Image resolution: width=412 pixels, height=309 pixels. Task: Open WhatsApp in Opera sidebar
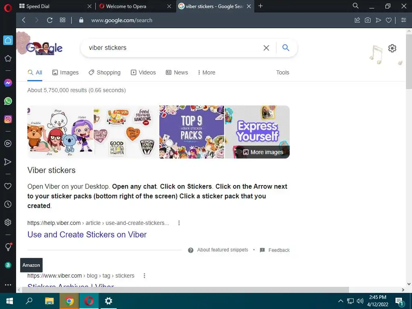pyautogui.click(x=8, y=101)
